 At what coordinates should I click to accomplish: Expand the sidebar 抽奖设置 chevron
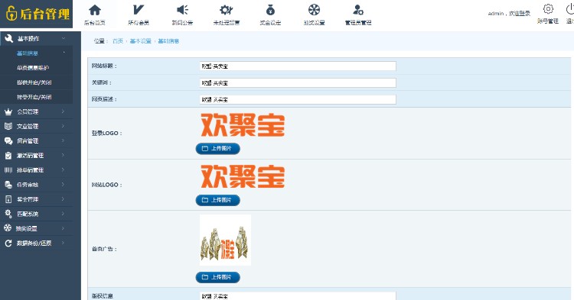[x=63, y=228]
